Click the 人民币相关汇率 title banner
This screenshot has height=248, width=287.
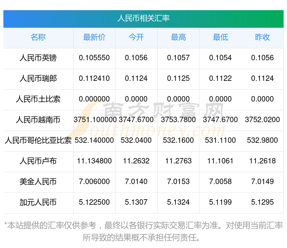(143, 18)
